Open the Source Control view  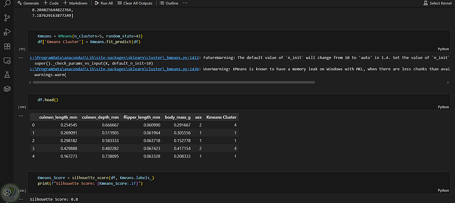[7, 18]
